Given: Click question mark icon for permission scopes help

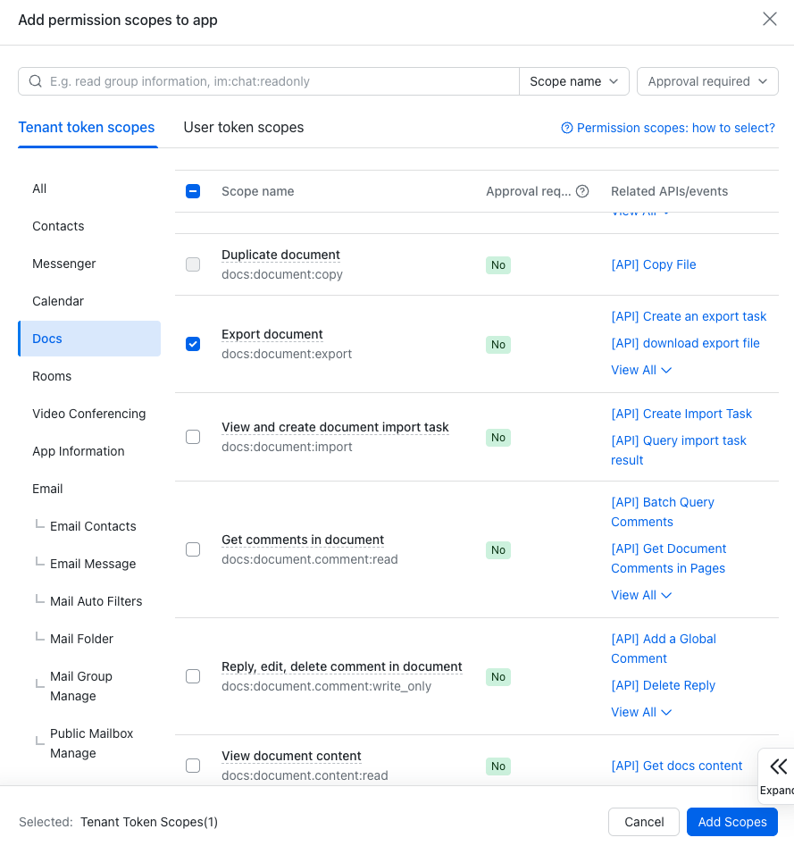Looking at the screenshot, I should (566, 128).
